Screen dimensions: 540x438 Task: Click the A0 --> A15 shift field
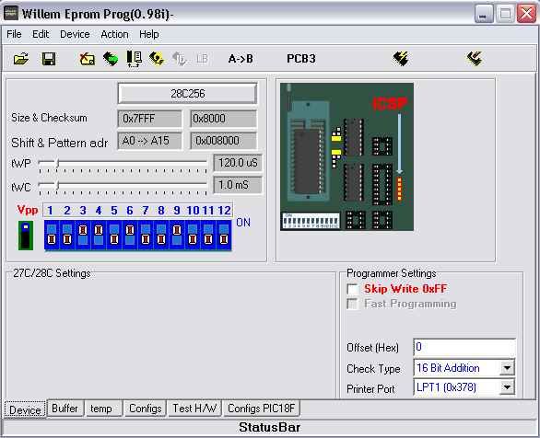[149, 141]
